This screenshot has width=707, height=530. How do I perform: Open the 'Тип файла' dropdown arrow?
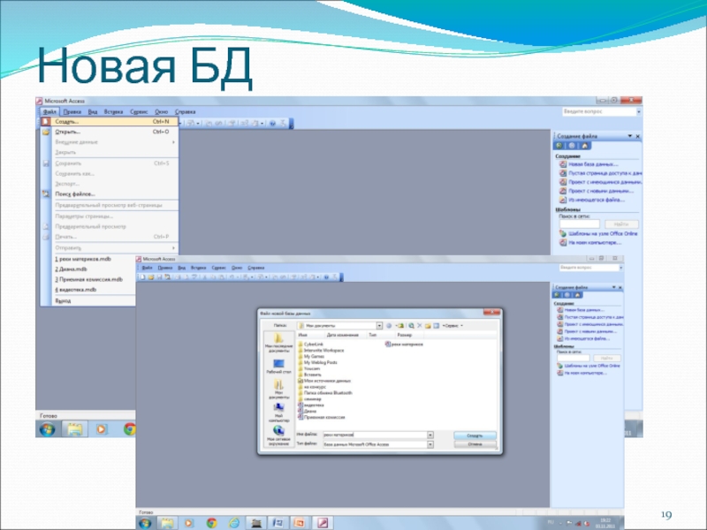click(430, 444)
